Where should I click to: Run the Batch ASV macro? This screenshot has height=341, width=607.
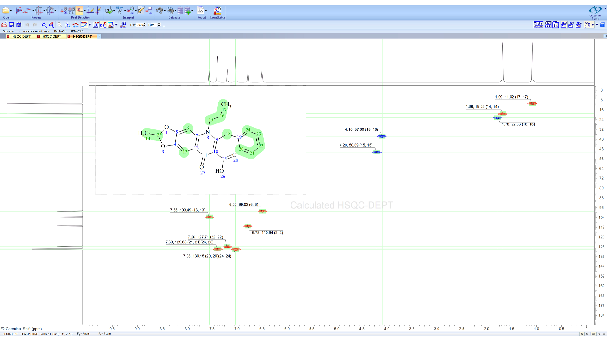60,31
